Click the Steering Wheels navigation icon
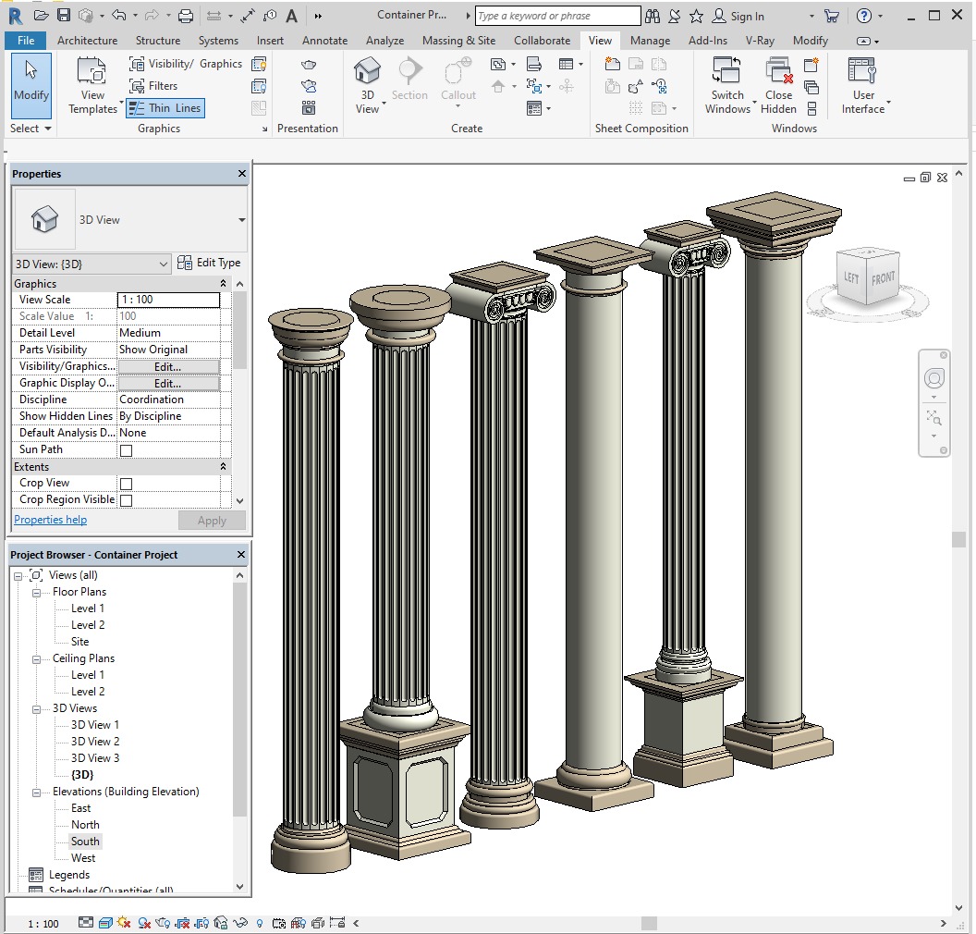 (933, 378)
